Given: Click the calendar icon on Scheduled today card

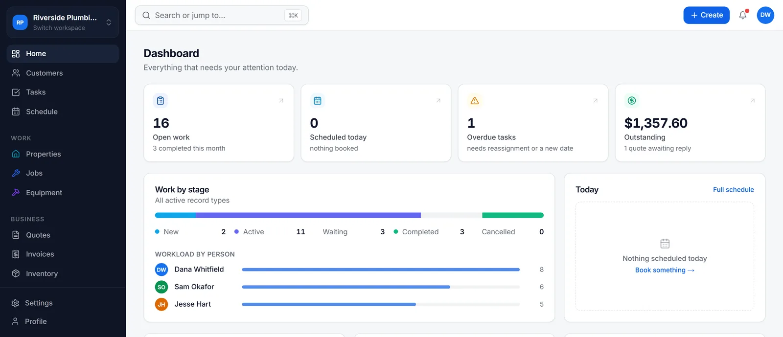Looking at the screenshot, I should click(x=318, y=101).
